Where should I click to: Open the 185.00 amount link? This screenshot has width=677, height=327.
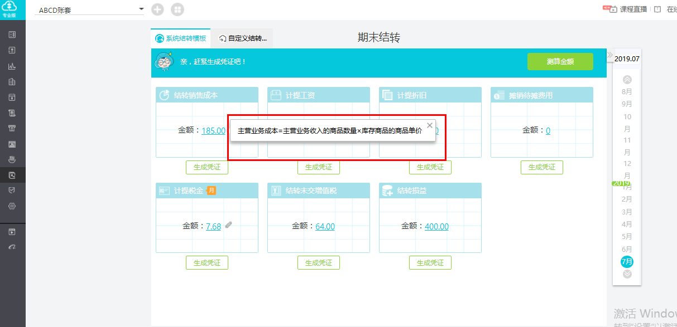213,131
